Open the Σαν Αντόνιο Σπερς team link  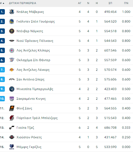(31, 79)
